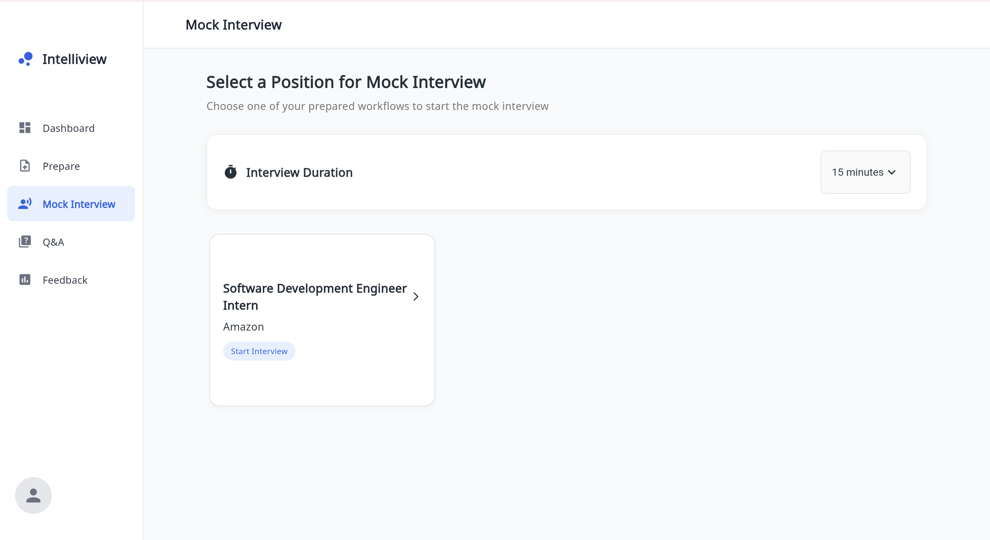Viewport: 990px width, 540px height.
Task: Click the chevron arrow in the duration selector
Action: pyautogui.click(x=892, y=172)
